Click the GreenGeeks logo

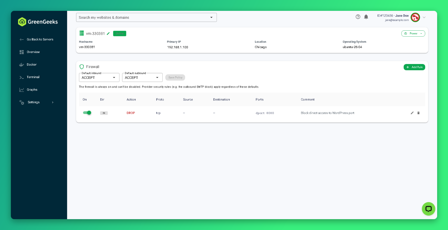click(x=38, y=22)
